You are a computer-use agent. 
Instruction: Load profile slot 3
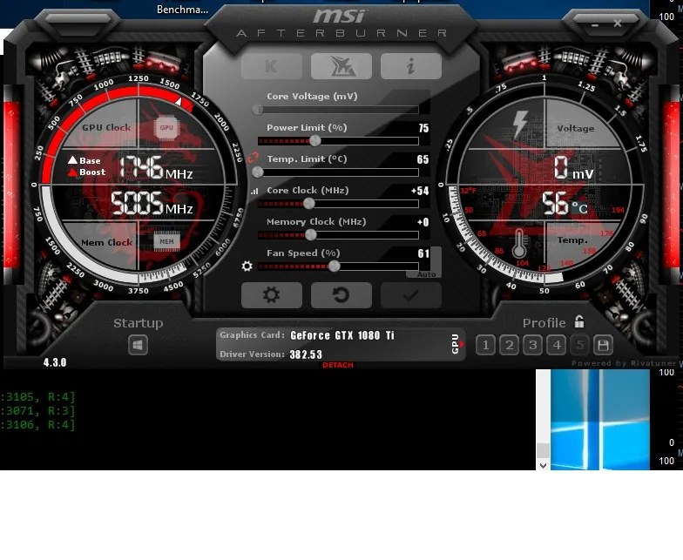pyautogui.click(x=533, y=345)
